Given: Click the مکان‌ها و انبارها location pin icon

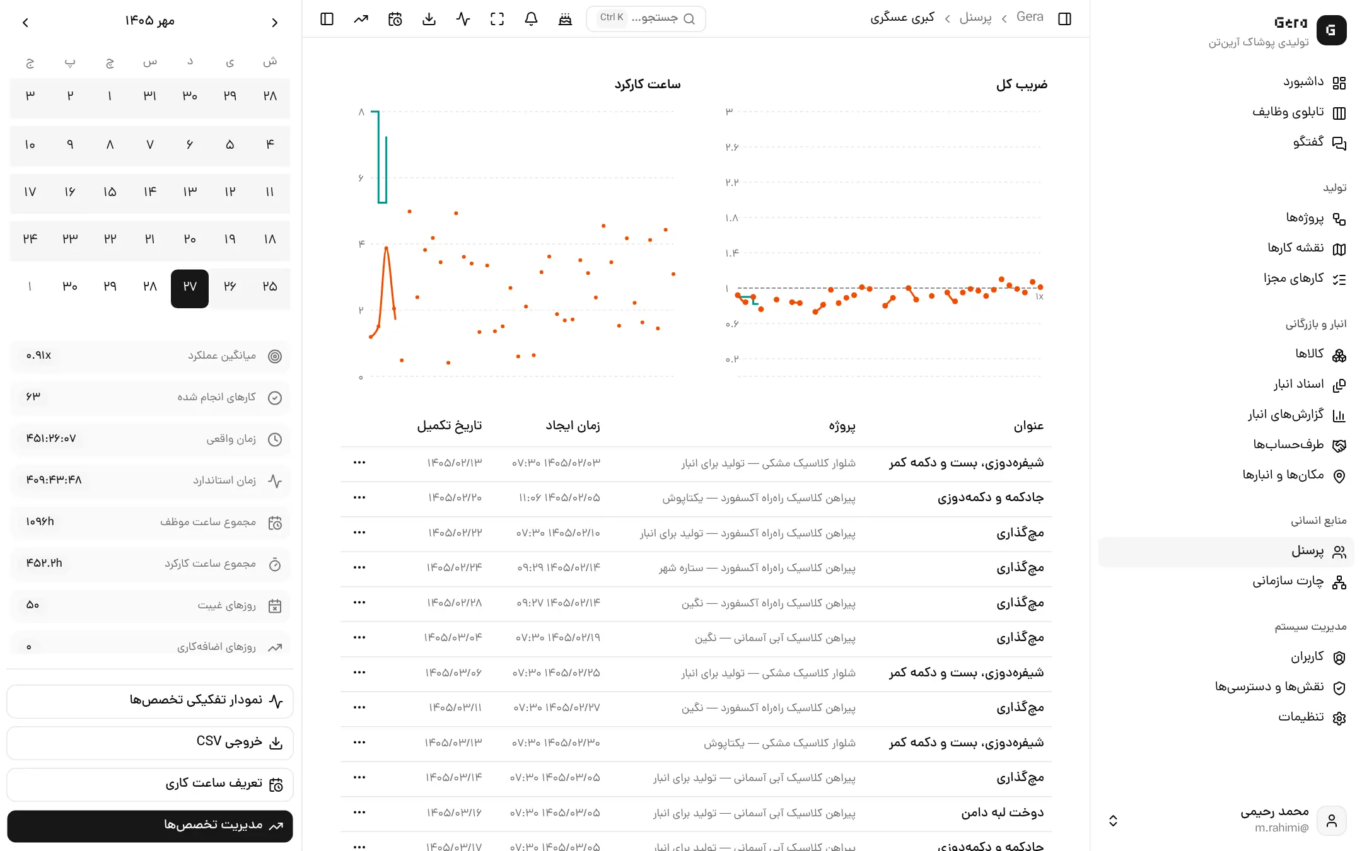Looking at the screenshot, I should (1339, 476).
